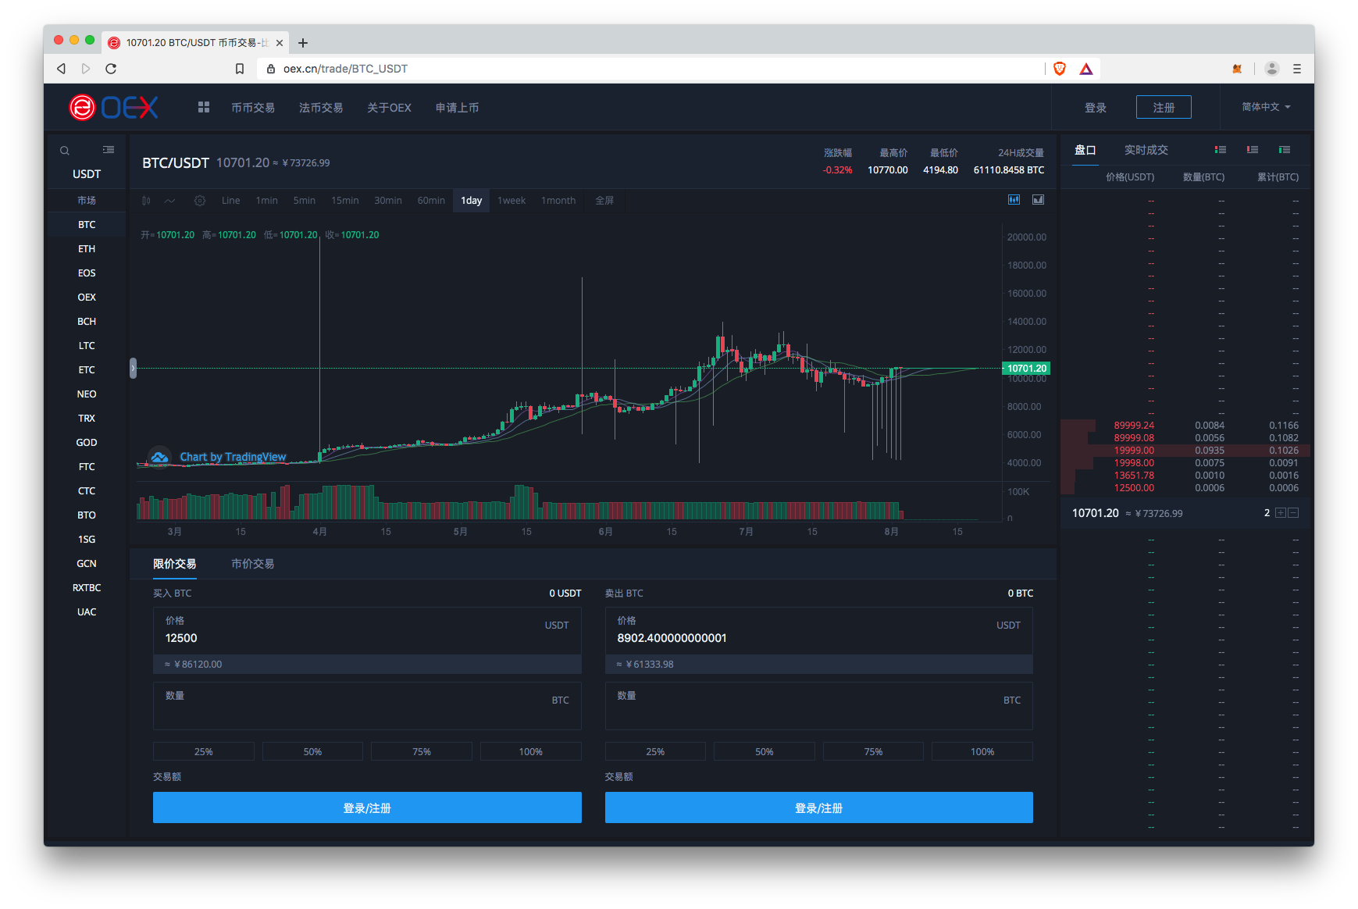Switch to K-line chart view icon
The height and width of the screenshot is (909, 1358).
pyautogui.click(x=1014, y=200)
